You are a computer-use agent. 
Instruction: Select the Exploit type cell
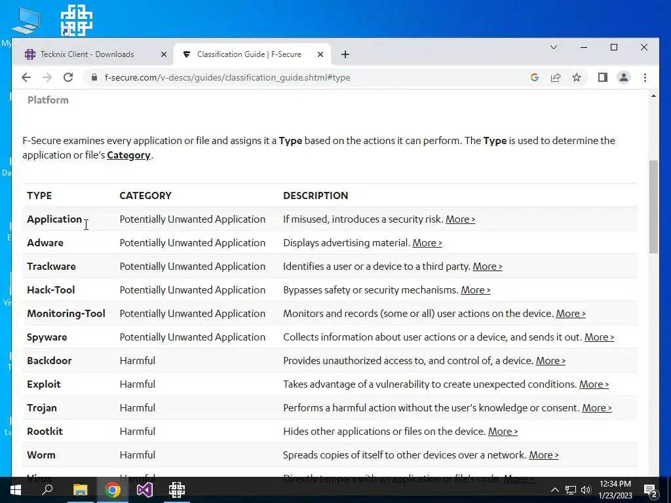tap(44, 384)
